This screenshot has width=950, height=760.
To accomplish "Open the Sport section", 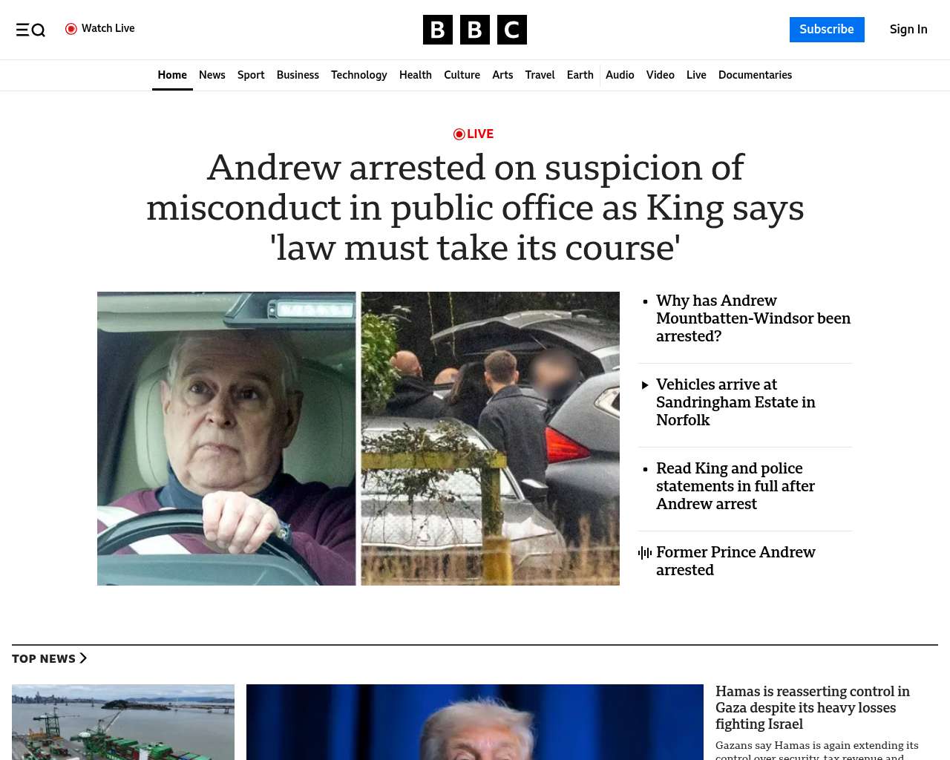I will point(251,75).
